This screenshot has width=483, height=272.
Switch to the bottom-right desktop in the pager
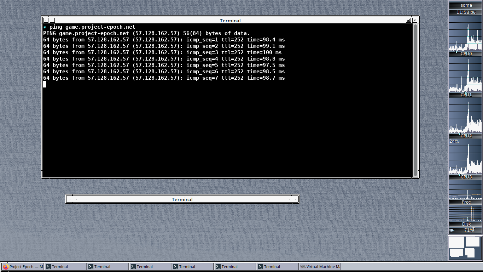point(473,253)
